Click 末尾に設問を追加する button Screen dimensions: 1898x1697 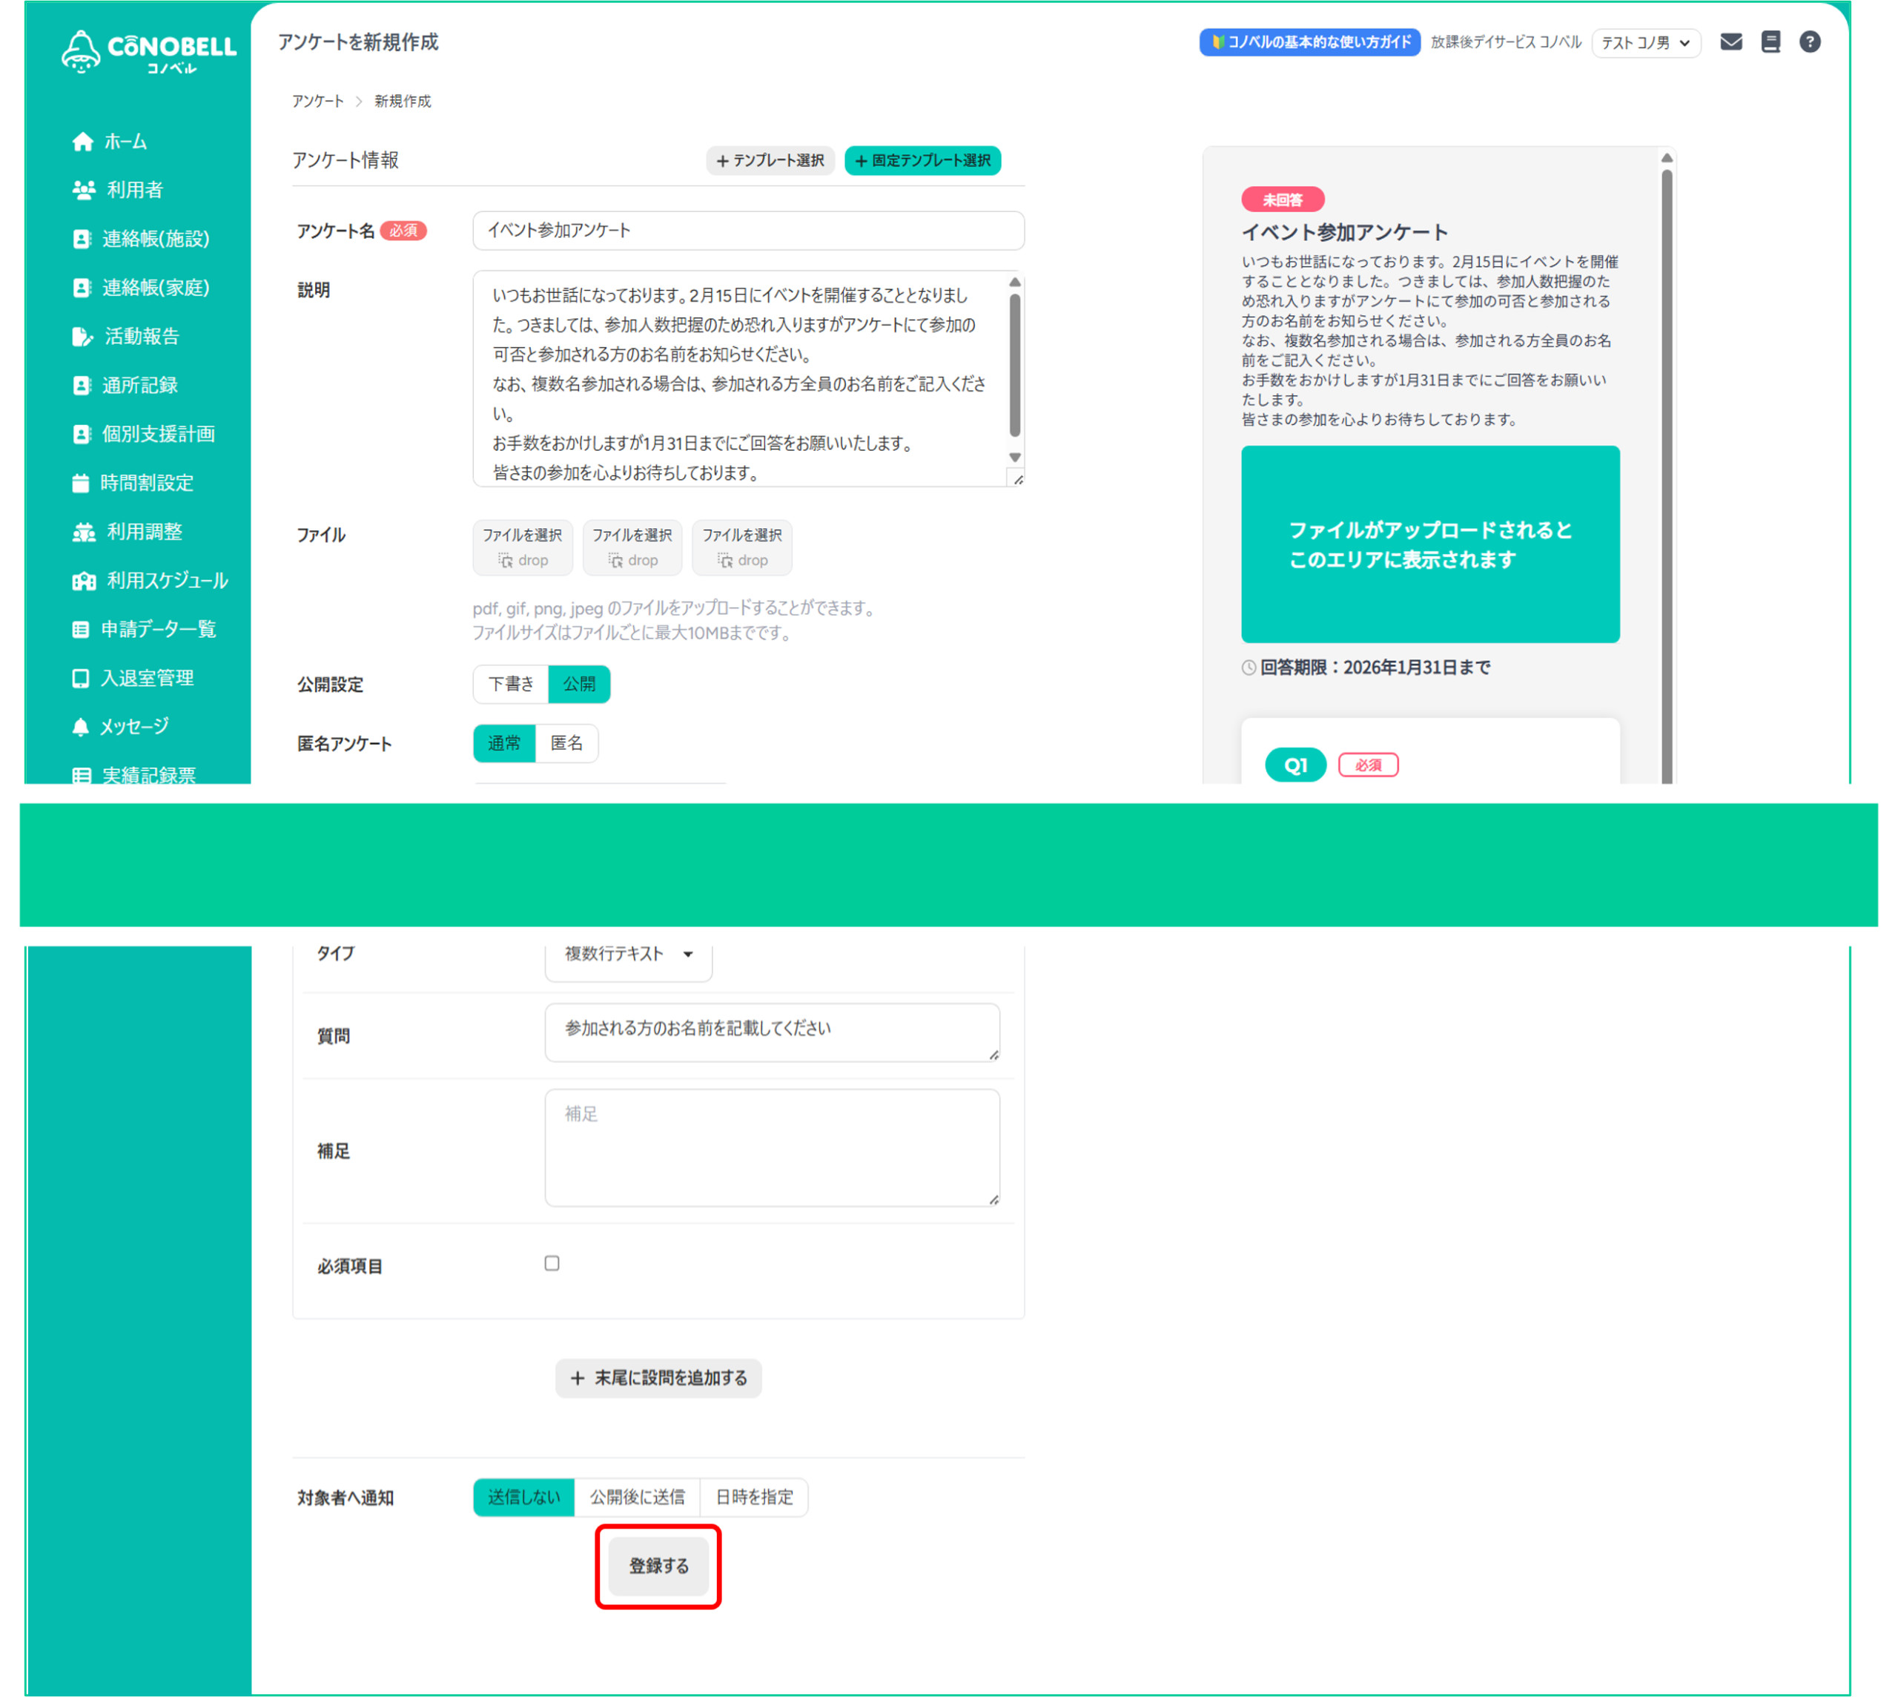tap(658, 1378)
